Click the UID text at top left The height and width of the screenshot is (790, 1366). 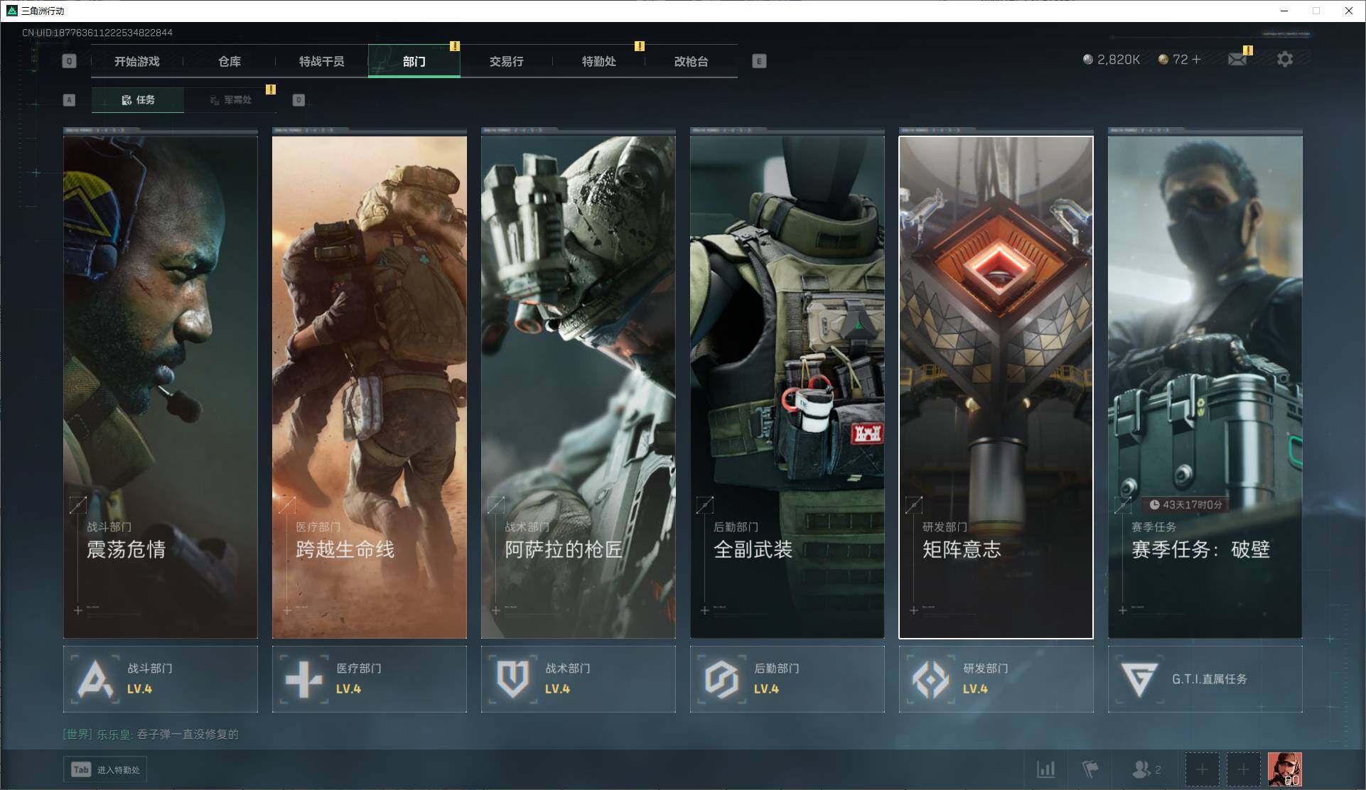point(97,33)
